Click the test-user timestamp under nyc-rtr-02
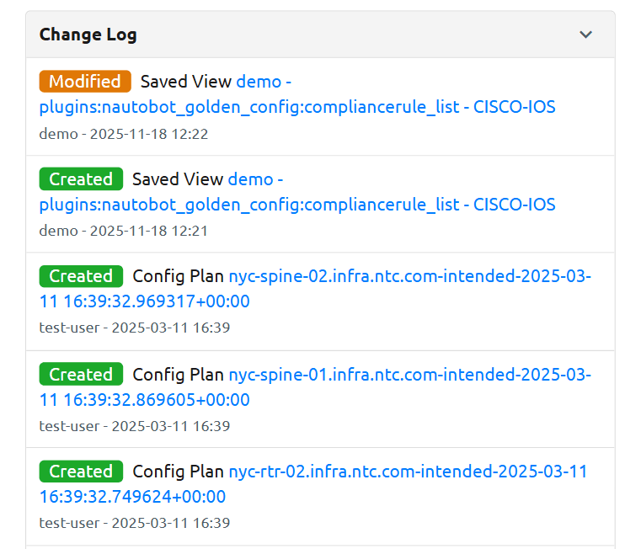 click(134, 523)
